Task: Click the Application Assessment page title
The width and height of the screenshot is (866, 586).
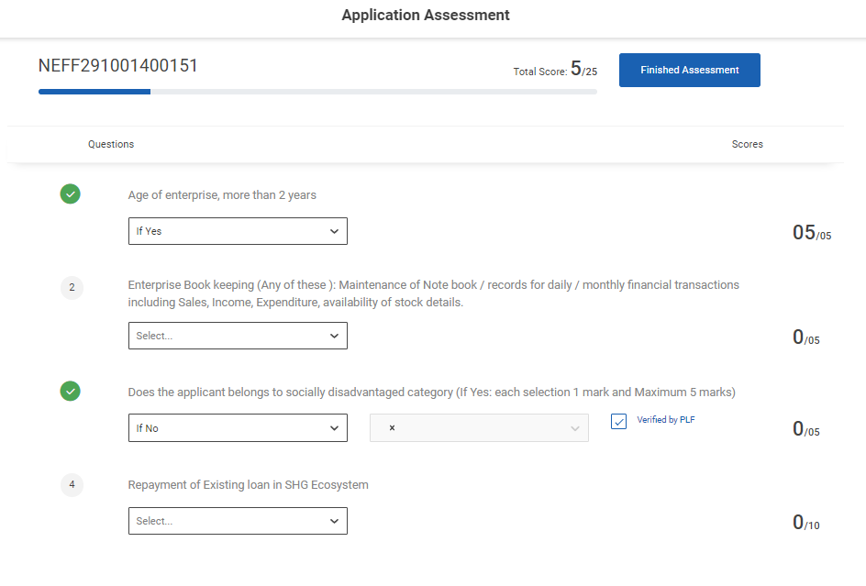Action: tap(426, 16)
